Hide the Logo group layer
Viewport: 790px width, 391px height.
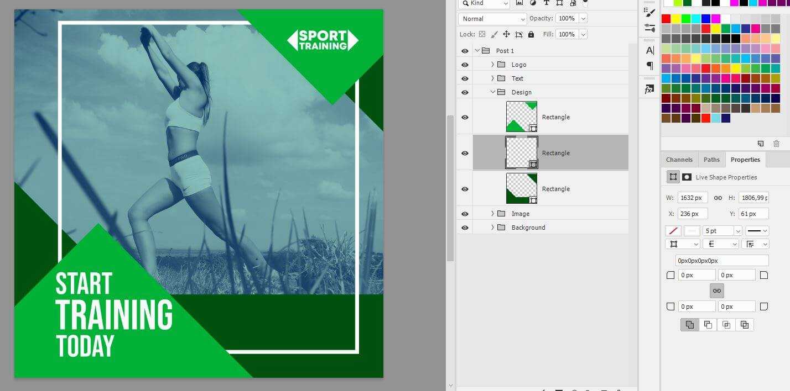tap(465, 65)
